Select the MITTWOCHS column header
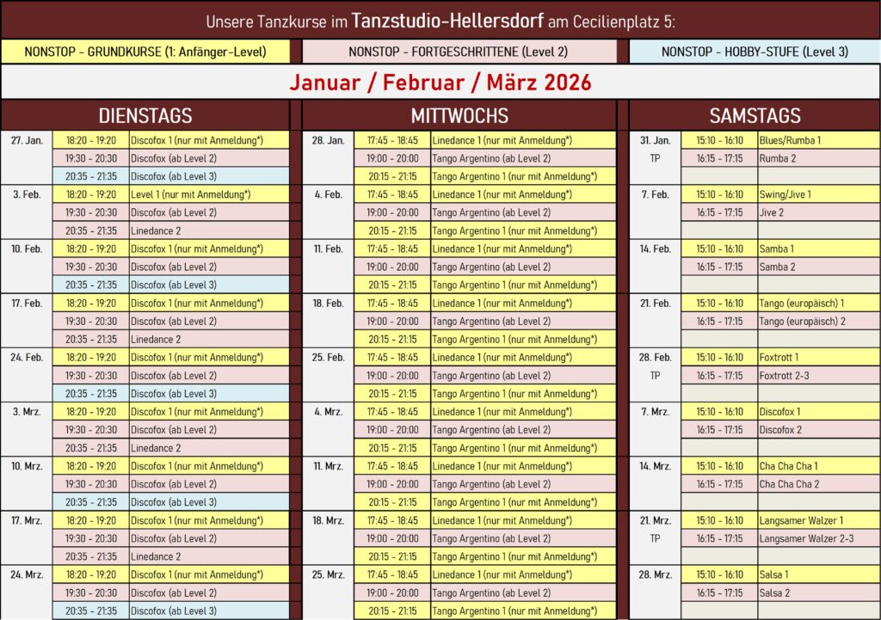This screenshot has height=620, width=881. (x=459, y=115)
